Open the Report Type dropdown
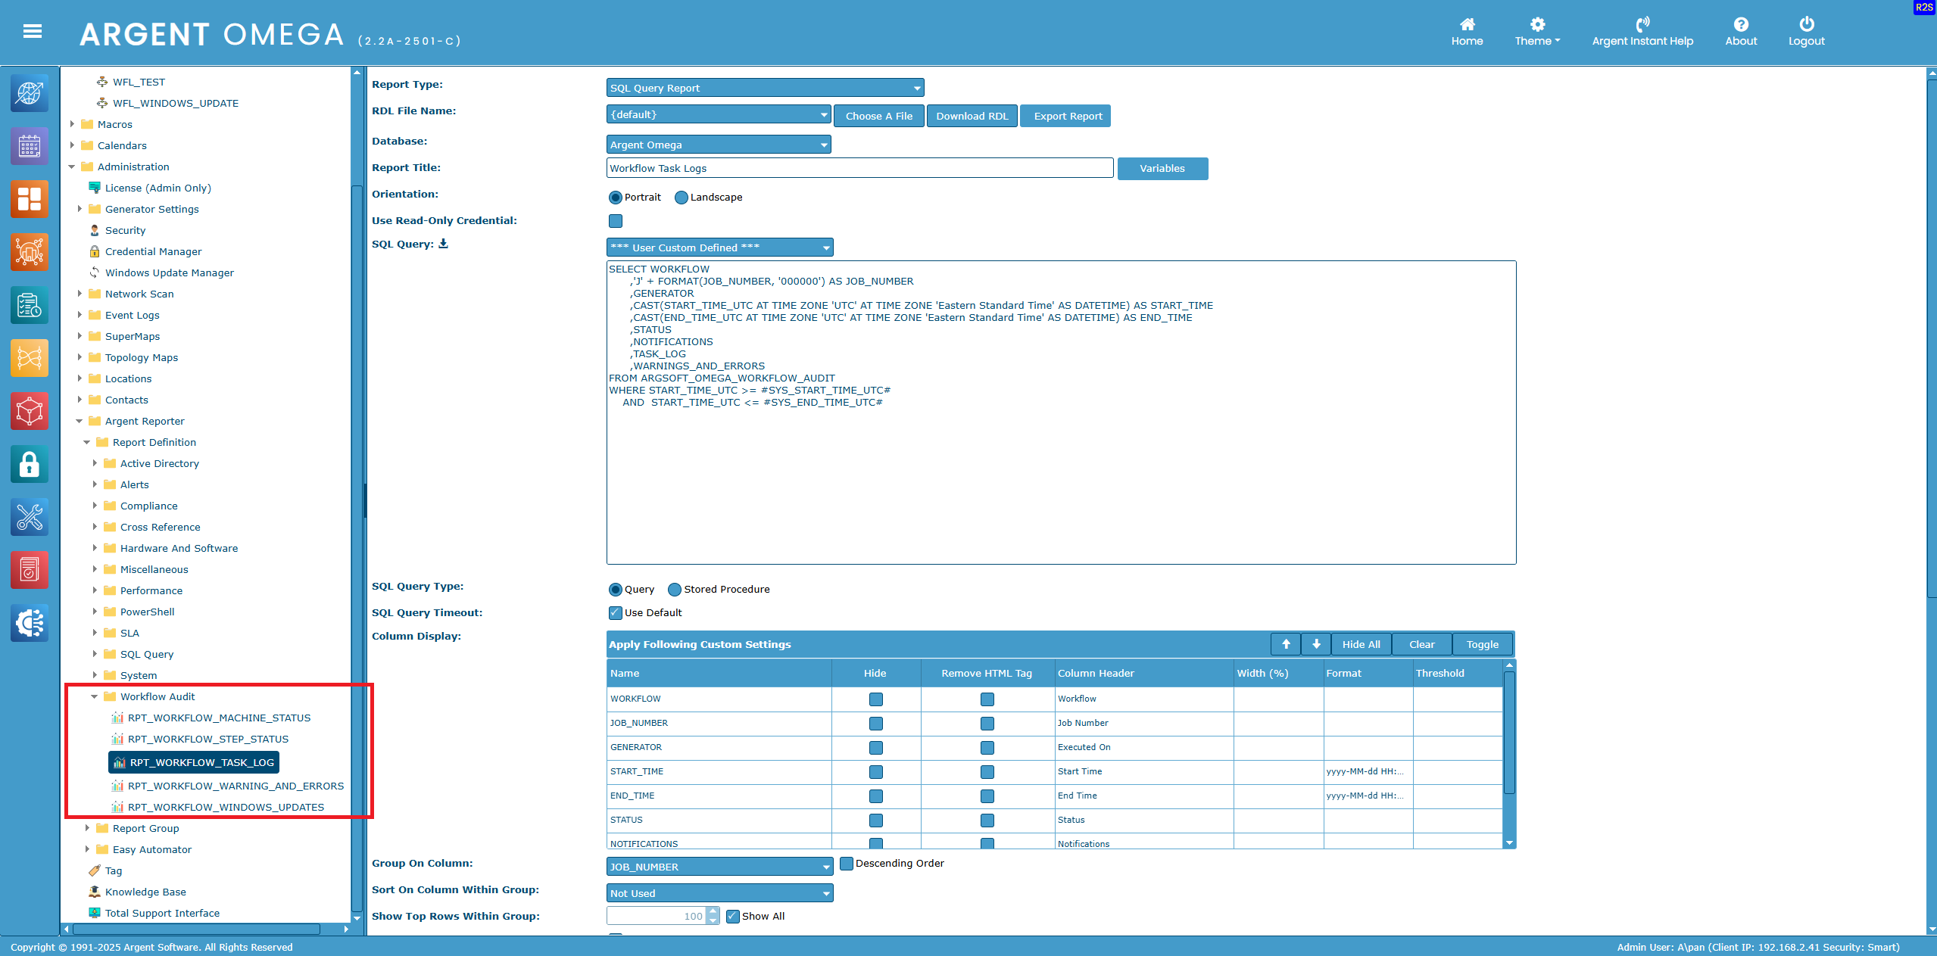Screen dimensions: 1937x956 [765, 88]
